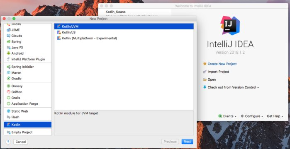Click the Check out download arrow icon
The height and width of the screenshot is (149, 290).
pos(205,87)
